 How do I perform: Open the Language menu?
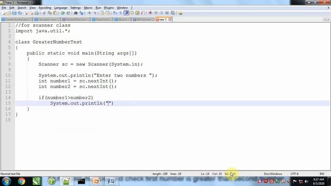click(61, 8)
